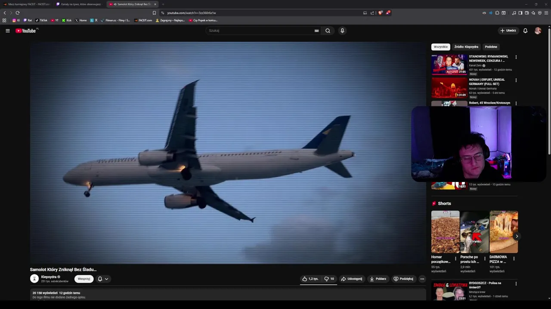Like the video with thumbs up
The image size is (551, 309).
[x=310, y=279]
